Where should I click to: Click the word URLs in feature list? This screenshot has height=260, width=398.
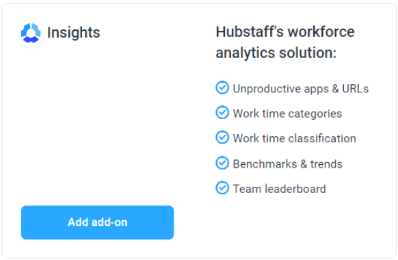356,89
